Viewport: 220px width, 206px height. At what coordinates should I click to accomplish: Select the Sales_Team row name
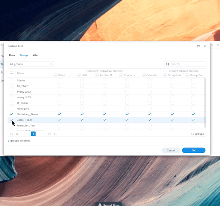tap(24, 120)
